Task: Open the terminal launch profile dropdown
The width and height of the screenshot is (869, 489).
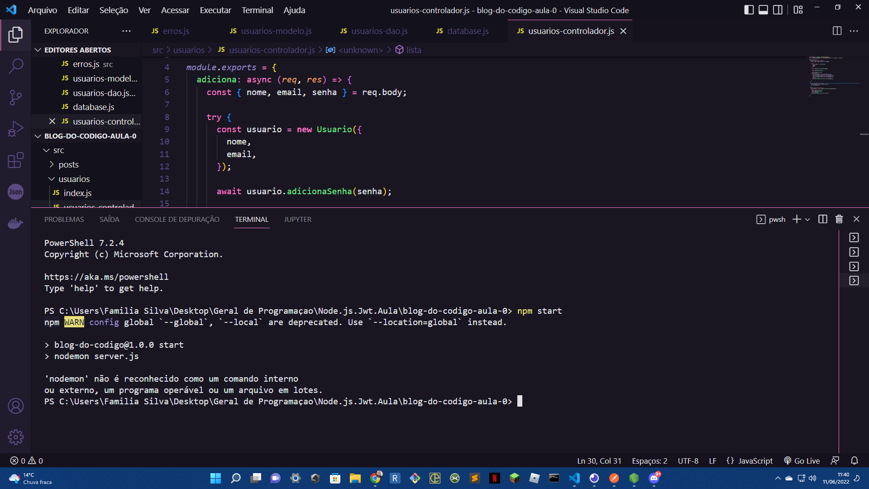Action: (x=807, y=219)
